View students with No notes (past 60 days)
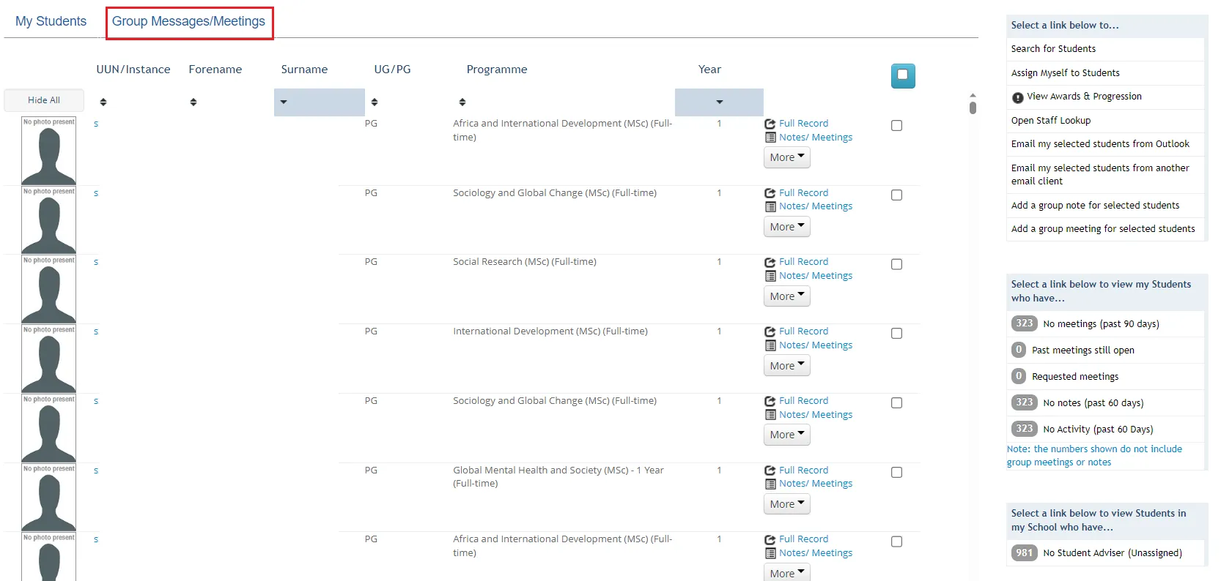The height and width of the screenshot is (581, 1232). (x=1093, y=403)
